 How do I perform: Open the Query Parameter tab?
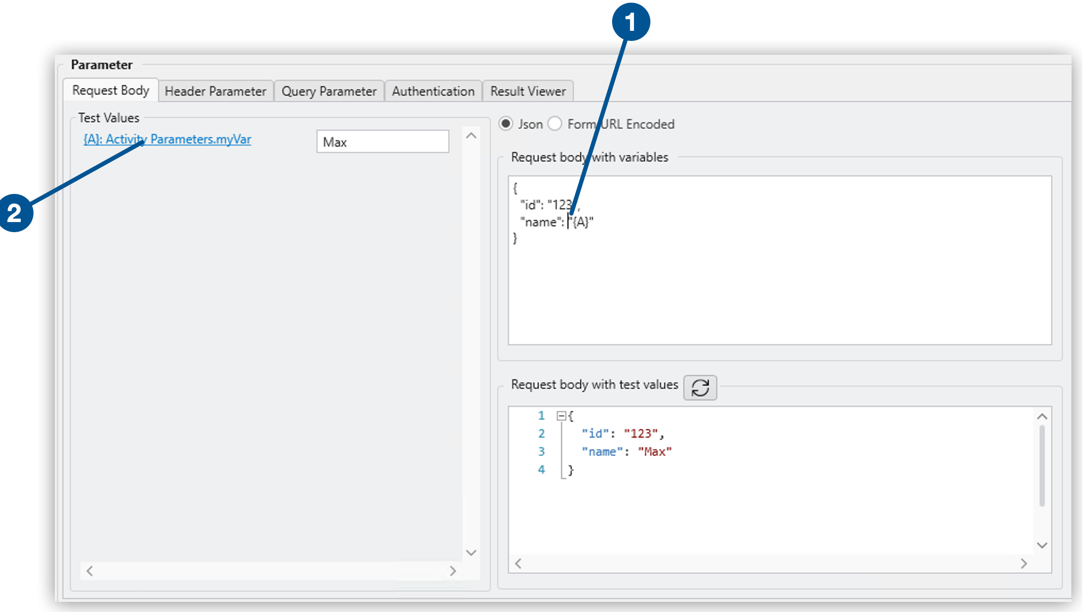329,91
